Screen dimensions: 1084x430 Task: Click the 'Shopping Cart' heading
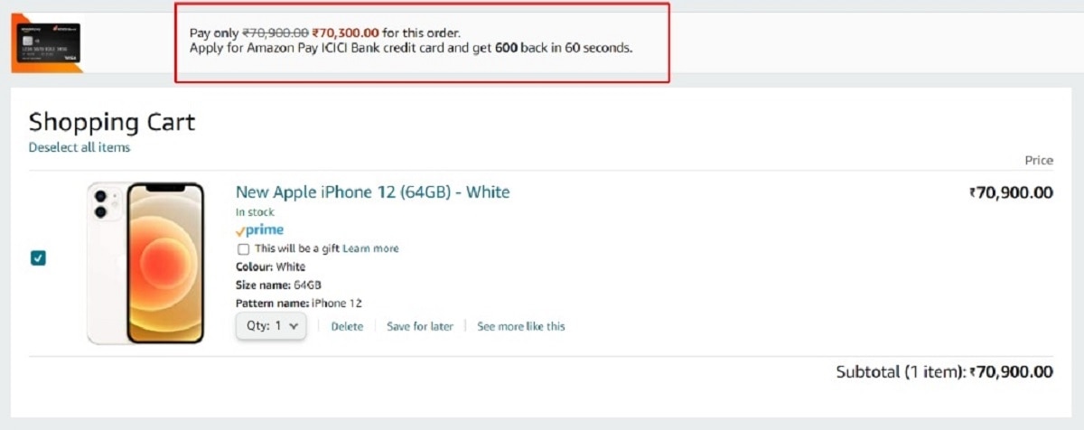point(112,123)
